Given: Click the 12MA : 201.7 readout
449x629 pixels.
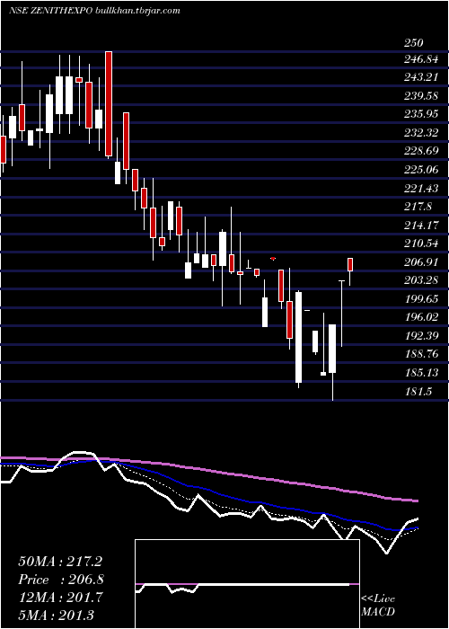Looking at the screenshot, I should [x=60, y=598].
